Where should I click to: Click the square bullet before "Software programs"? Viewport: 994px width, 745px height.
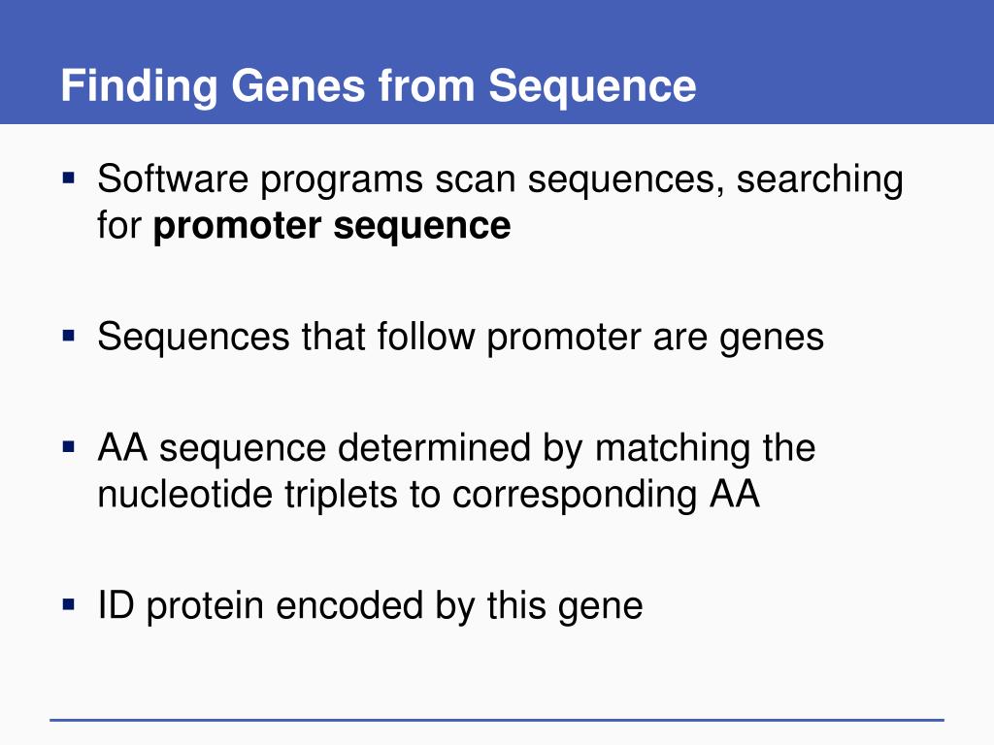[69, 178]
